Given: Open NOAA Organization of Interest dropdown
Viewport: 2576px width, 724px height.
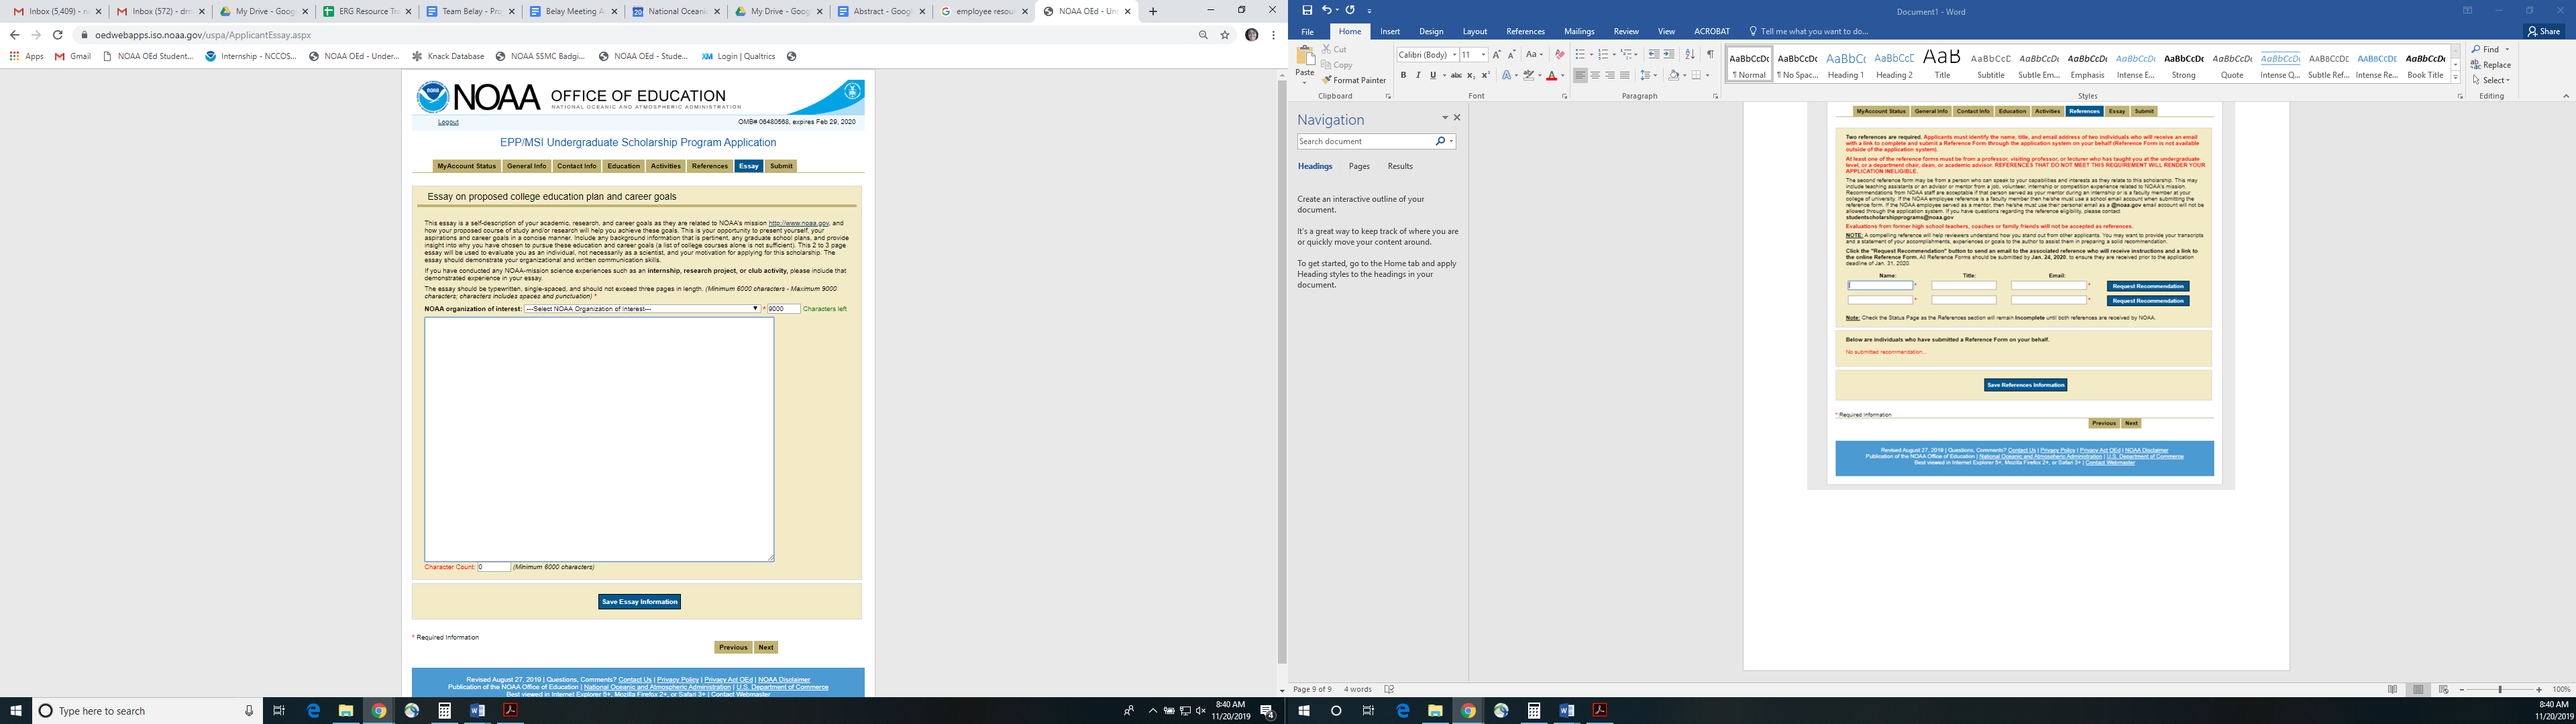Looking at the screenshot, I should (641, 309).
